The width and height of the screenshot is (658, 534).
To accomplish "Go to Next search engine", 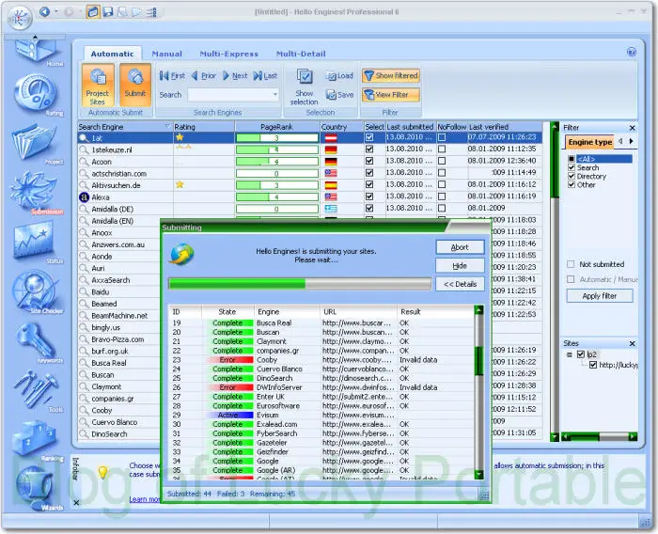I will tap(235, 75).
